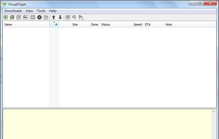The height and width of the screenshot is (139, 219).
Task: Click the edit download pencil icon
Action: 19,17
